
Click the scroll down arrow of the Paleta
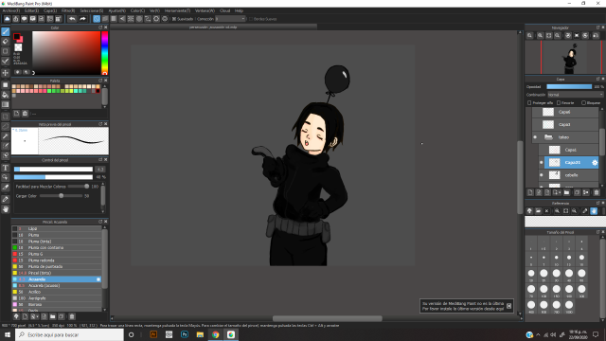(x=105, y=106)
